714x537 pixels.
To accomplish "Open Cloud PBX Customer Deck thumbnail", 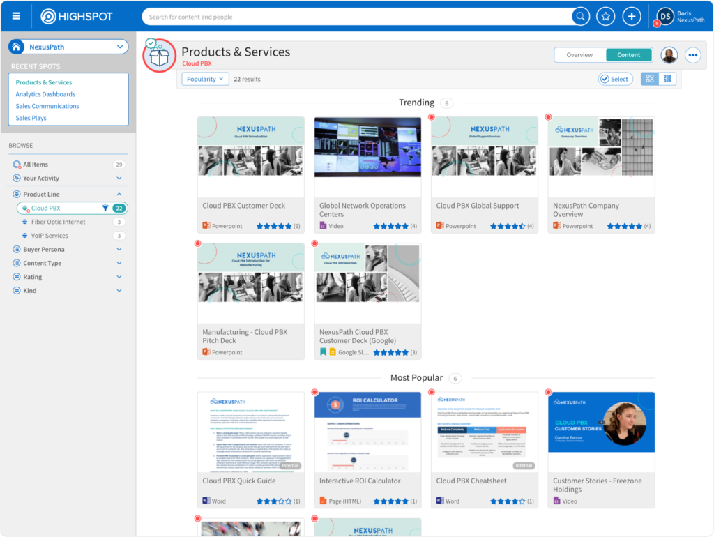I will pyautogui.click(x=251, y=157).
